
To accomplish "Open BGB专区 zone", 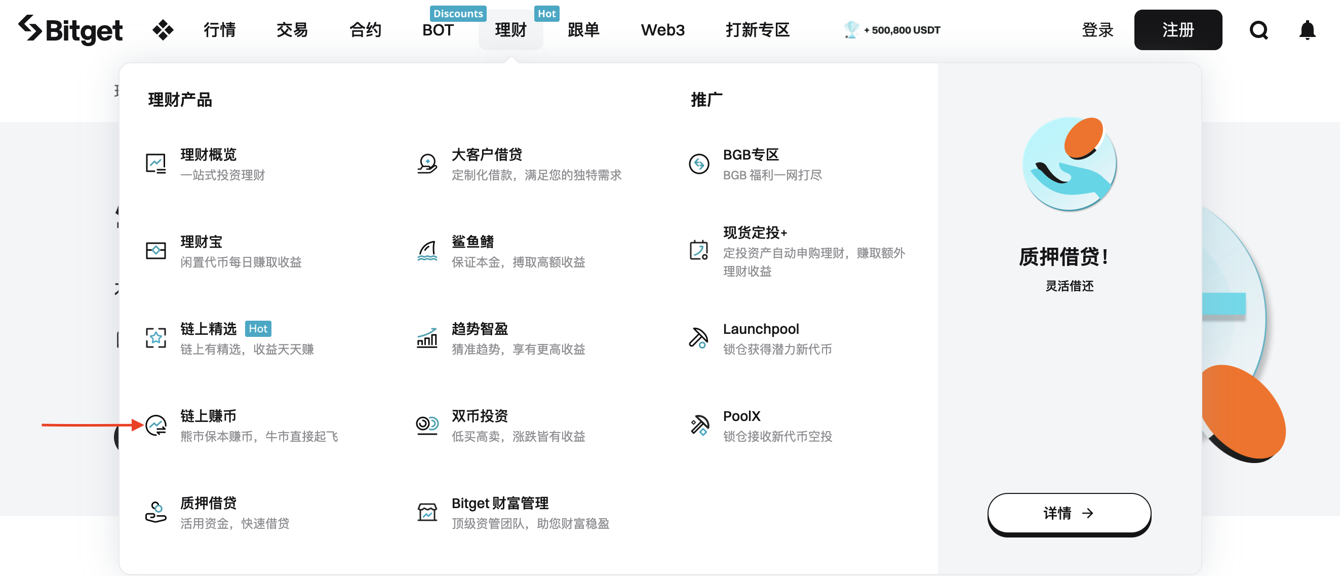I will point(756,164).
